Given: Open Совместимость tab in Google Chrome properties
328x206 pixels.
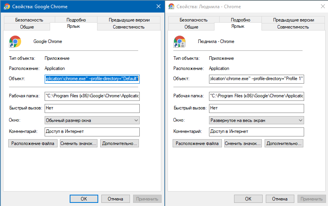Looking at the screenshot, I should pyautogui.click(x=129, y=27).
